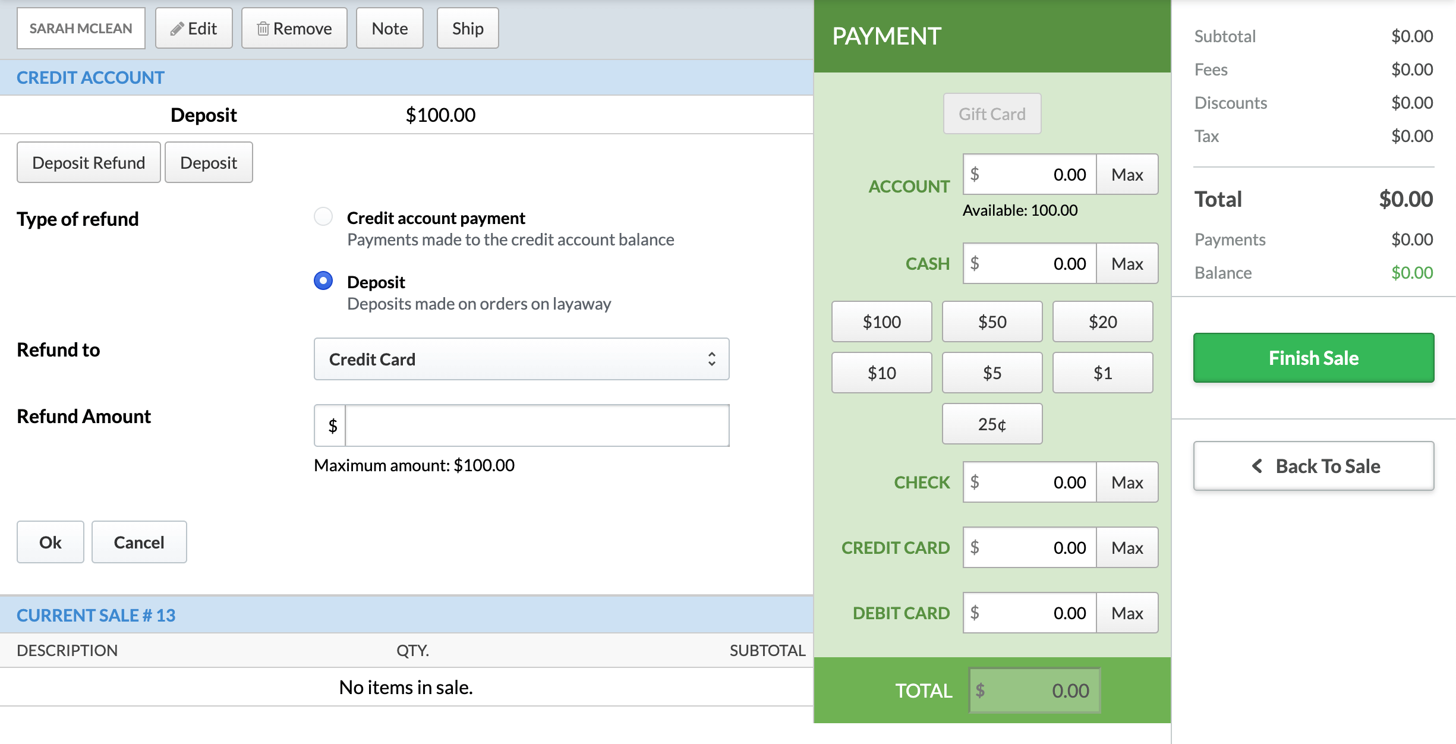This screenshot has width=1456, height=744.
Task: Click the Finish Sale button
Action: (1314, 358)
